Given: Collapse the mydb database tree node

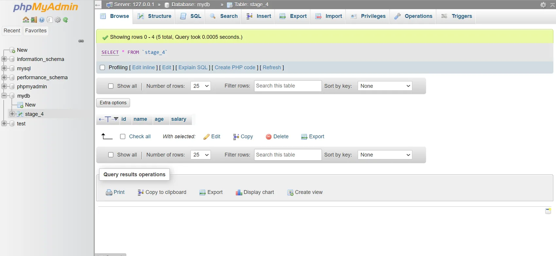Looking at the screenshot, I should pos(4,96).
